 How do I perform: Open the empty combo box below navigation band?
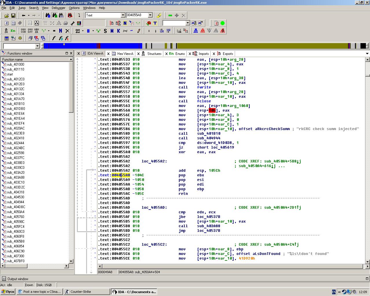(37, 46)
